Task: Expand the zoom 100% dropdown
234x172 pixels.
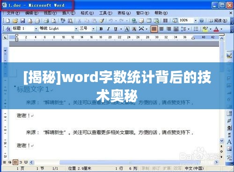Action: 196,21
